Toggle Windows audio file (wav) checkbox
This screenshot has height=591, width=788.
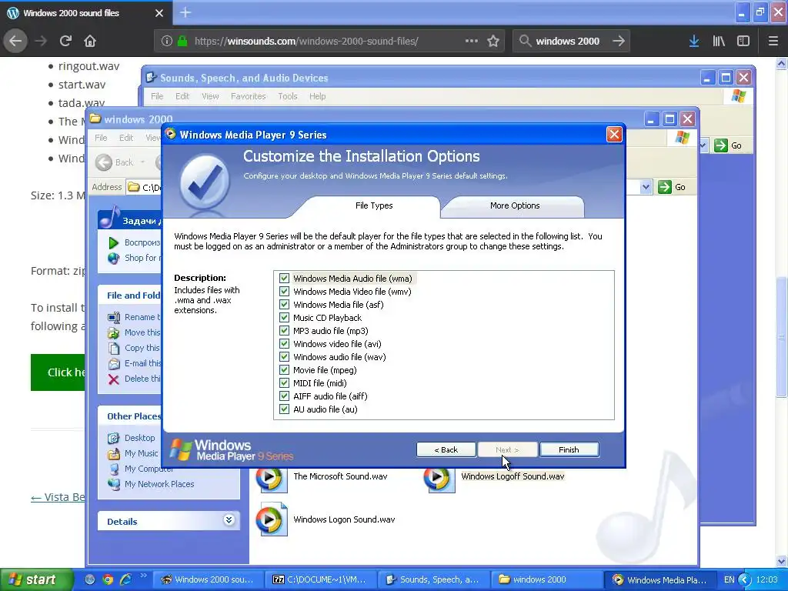click(285, 357)
